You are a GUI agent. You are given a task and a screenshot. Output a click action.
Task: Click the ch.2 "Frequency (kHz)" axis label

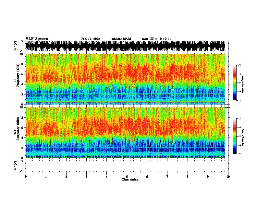(x=18, y=129)
